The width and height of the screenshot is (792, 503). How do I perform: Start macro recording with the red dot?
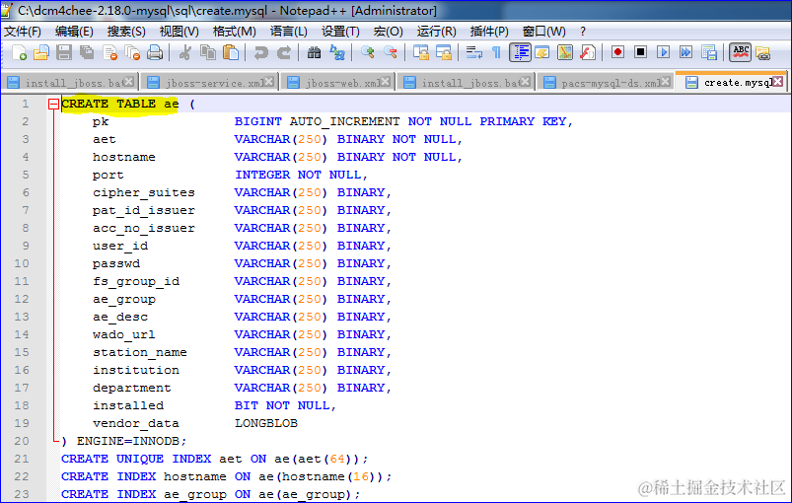617,52
